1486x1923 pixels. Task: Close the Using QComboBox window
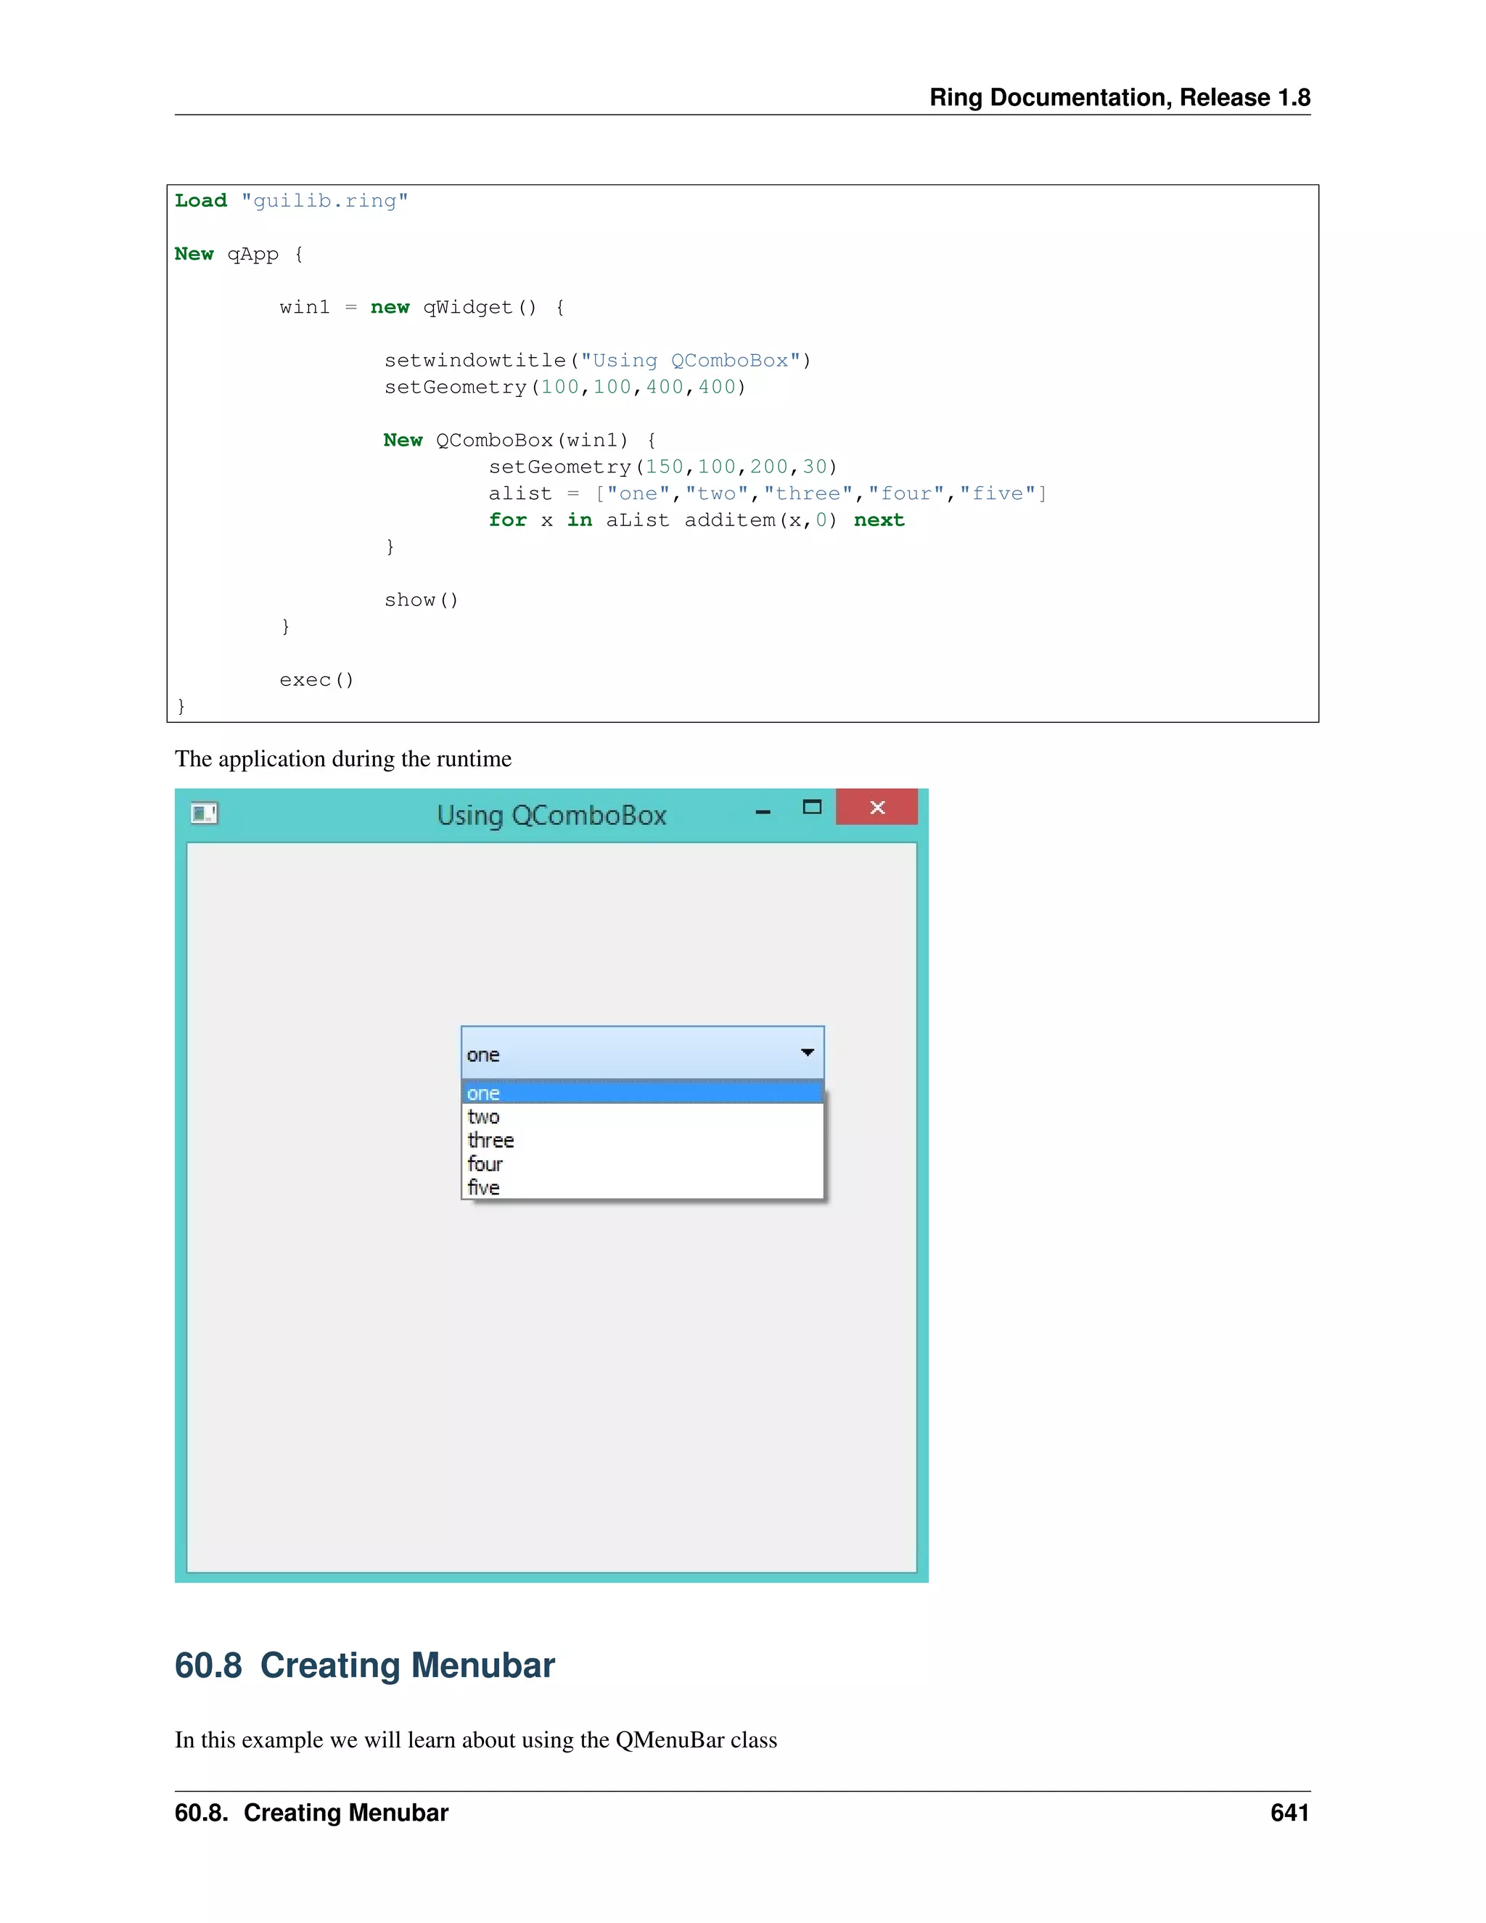pyautogui.click(x=877, y=808)
